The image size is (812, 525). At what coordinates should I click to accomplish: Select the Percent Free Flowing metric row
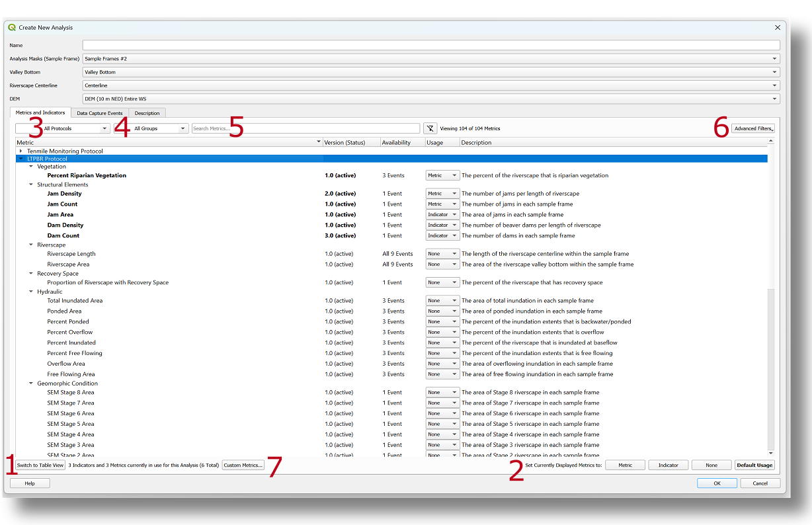pyautogui.click(x=391, y=353)
